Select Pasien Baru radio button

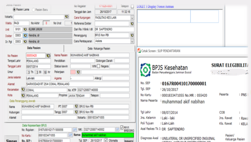tap(33, 10)
